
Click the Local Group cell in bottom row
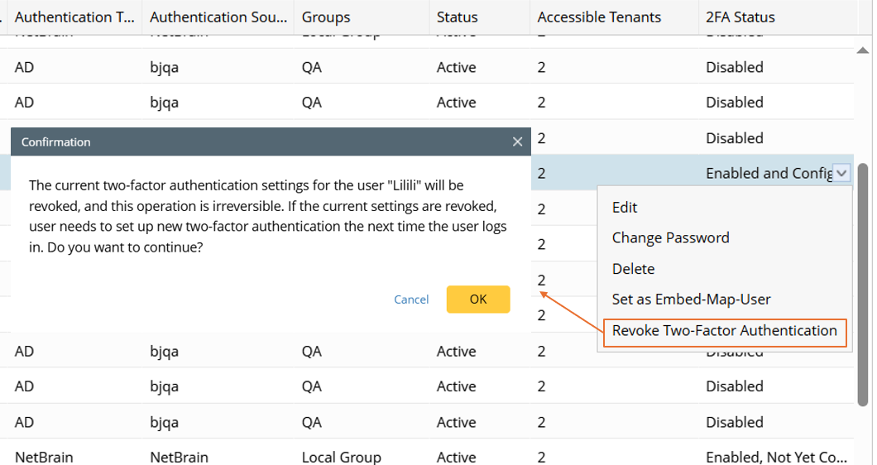point(341,457)
